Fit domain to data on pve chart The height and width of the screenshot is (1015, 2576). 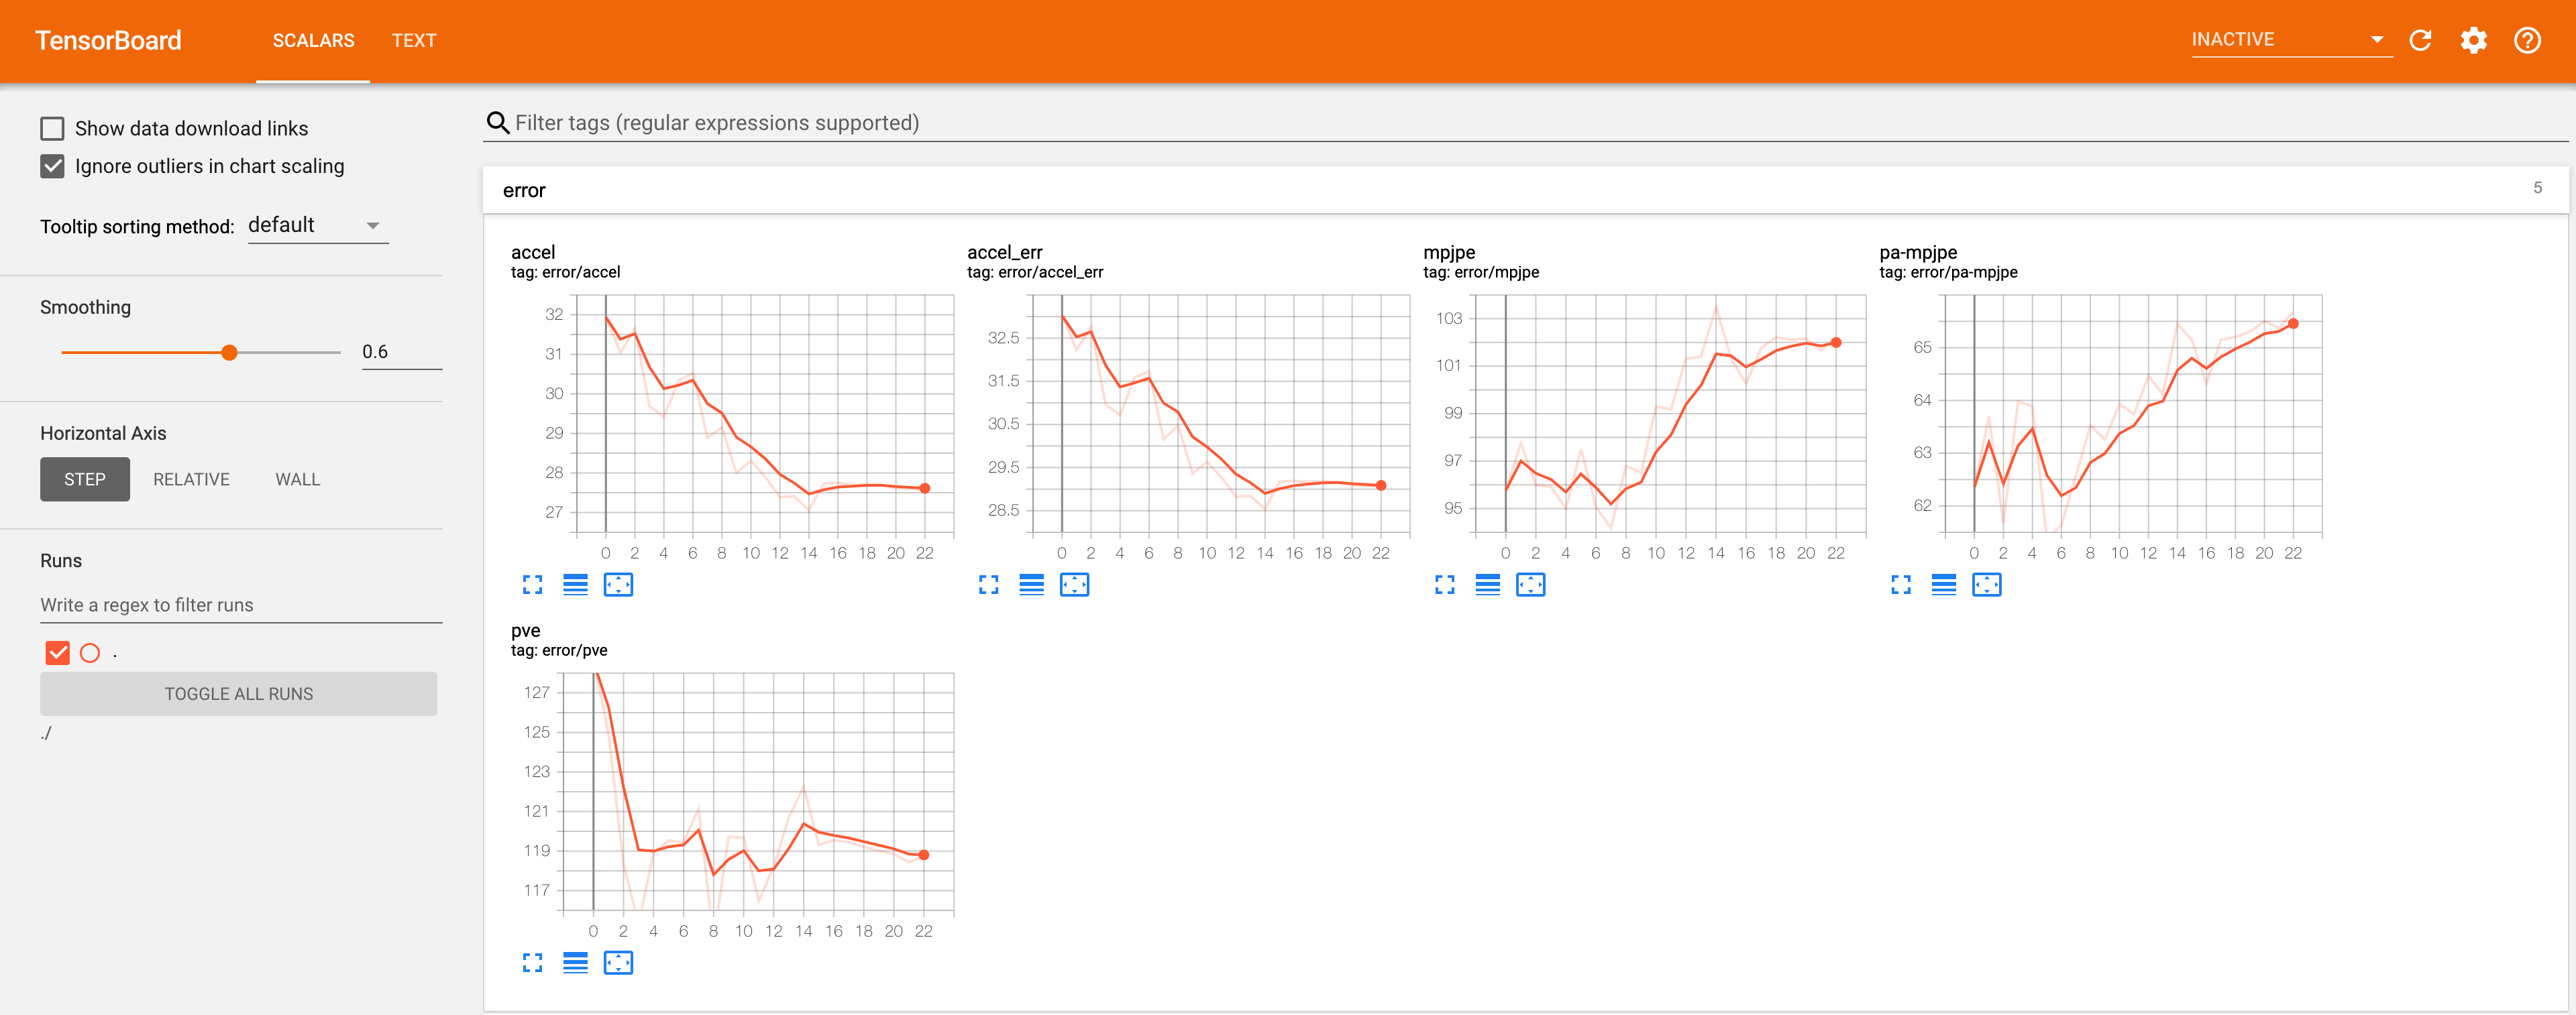[x=618, y=962]
